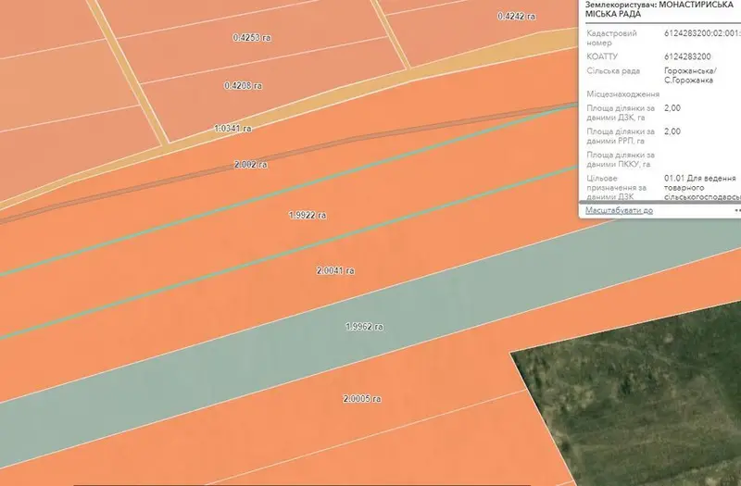
Task: Click the 'Місцезнаходження' field row
Action: pyautogui.click(x=659, y=94)
